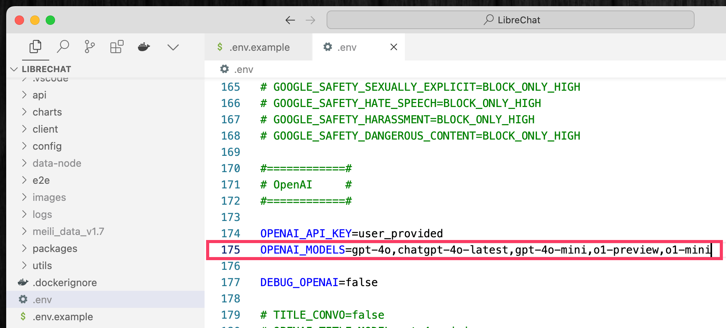The image size is (726, 328).
Task: Expand the packages folder
Action: pyautogui.click(x=55, y=249)
